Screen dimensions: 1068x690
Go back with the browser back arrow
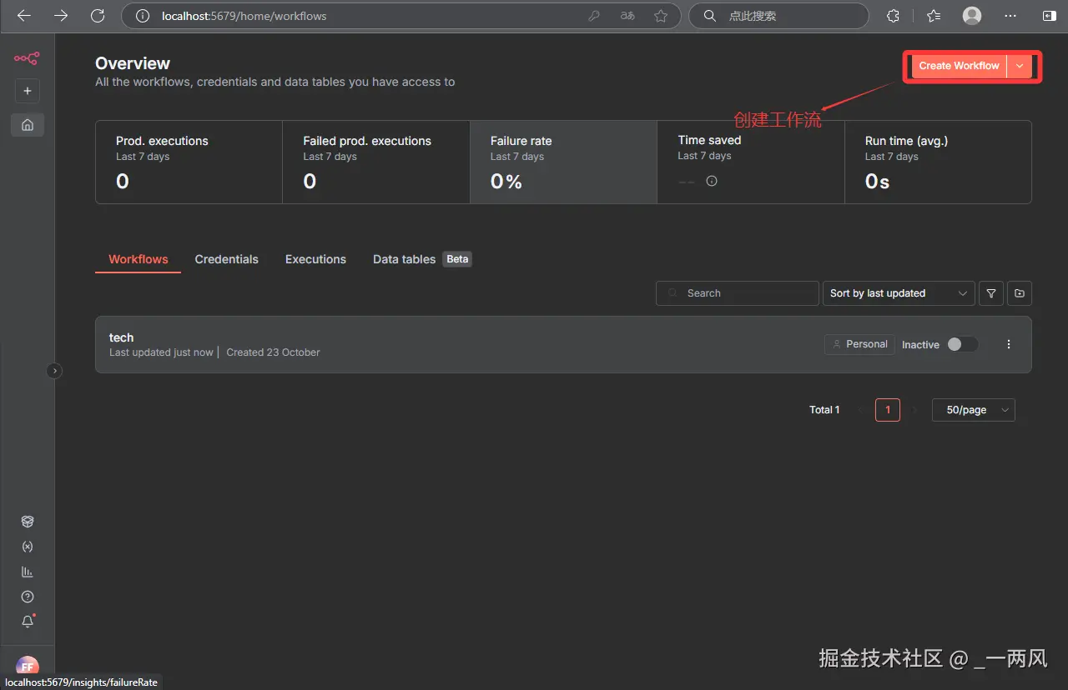click(x=23, y=16)
